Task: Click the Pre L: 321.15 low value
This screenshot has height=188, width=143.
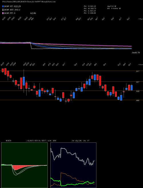Action: click(90, 11)
